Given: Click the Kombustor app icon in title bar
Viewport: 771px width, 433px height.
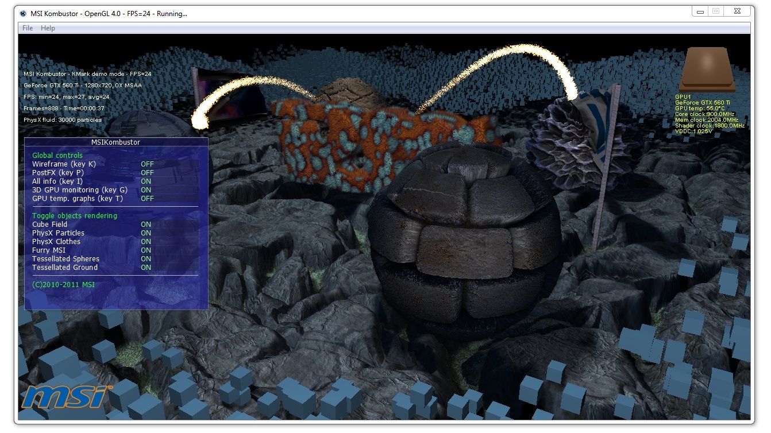Looking at the screenshot, I should [x=22, y=13].
